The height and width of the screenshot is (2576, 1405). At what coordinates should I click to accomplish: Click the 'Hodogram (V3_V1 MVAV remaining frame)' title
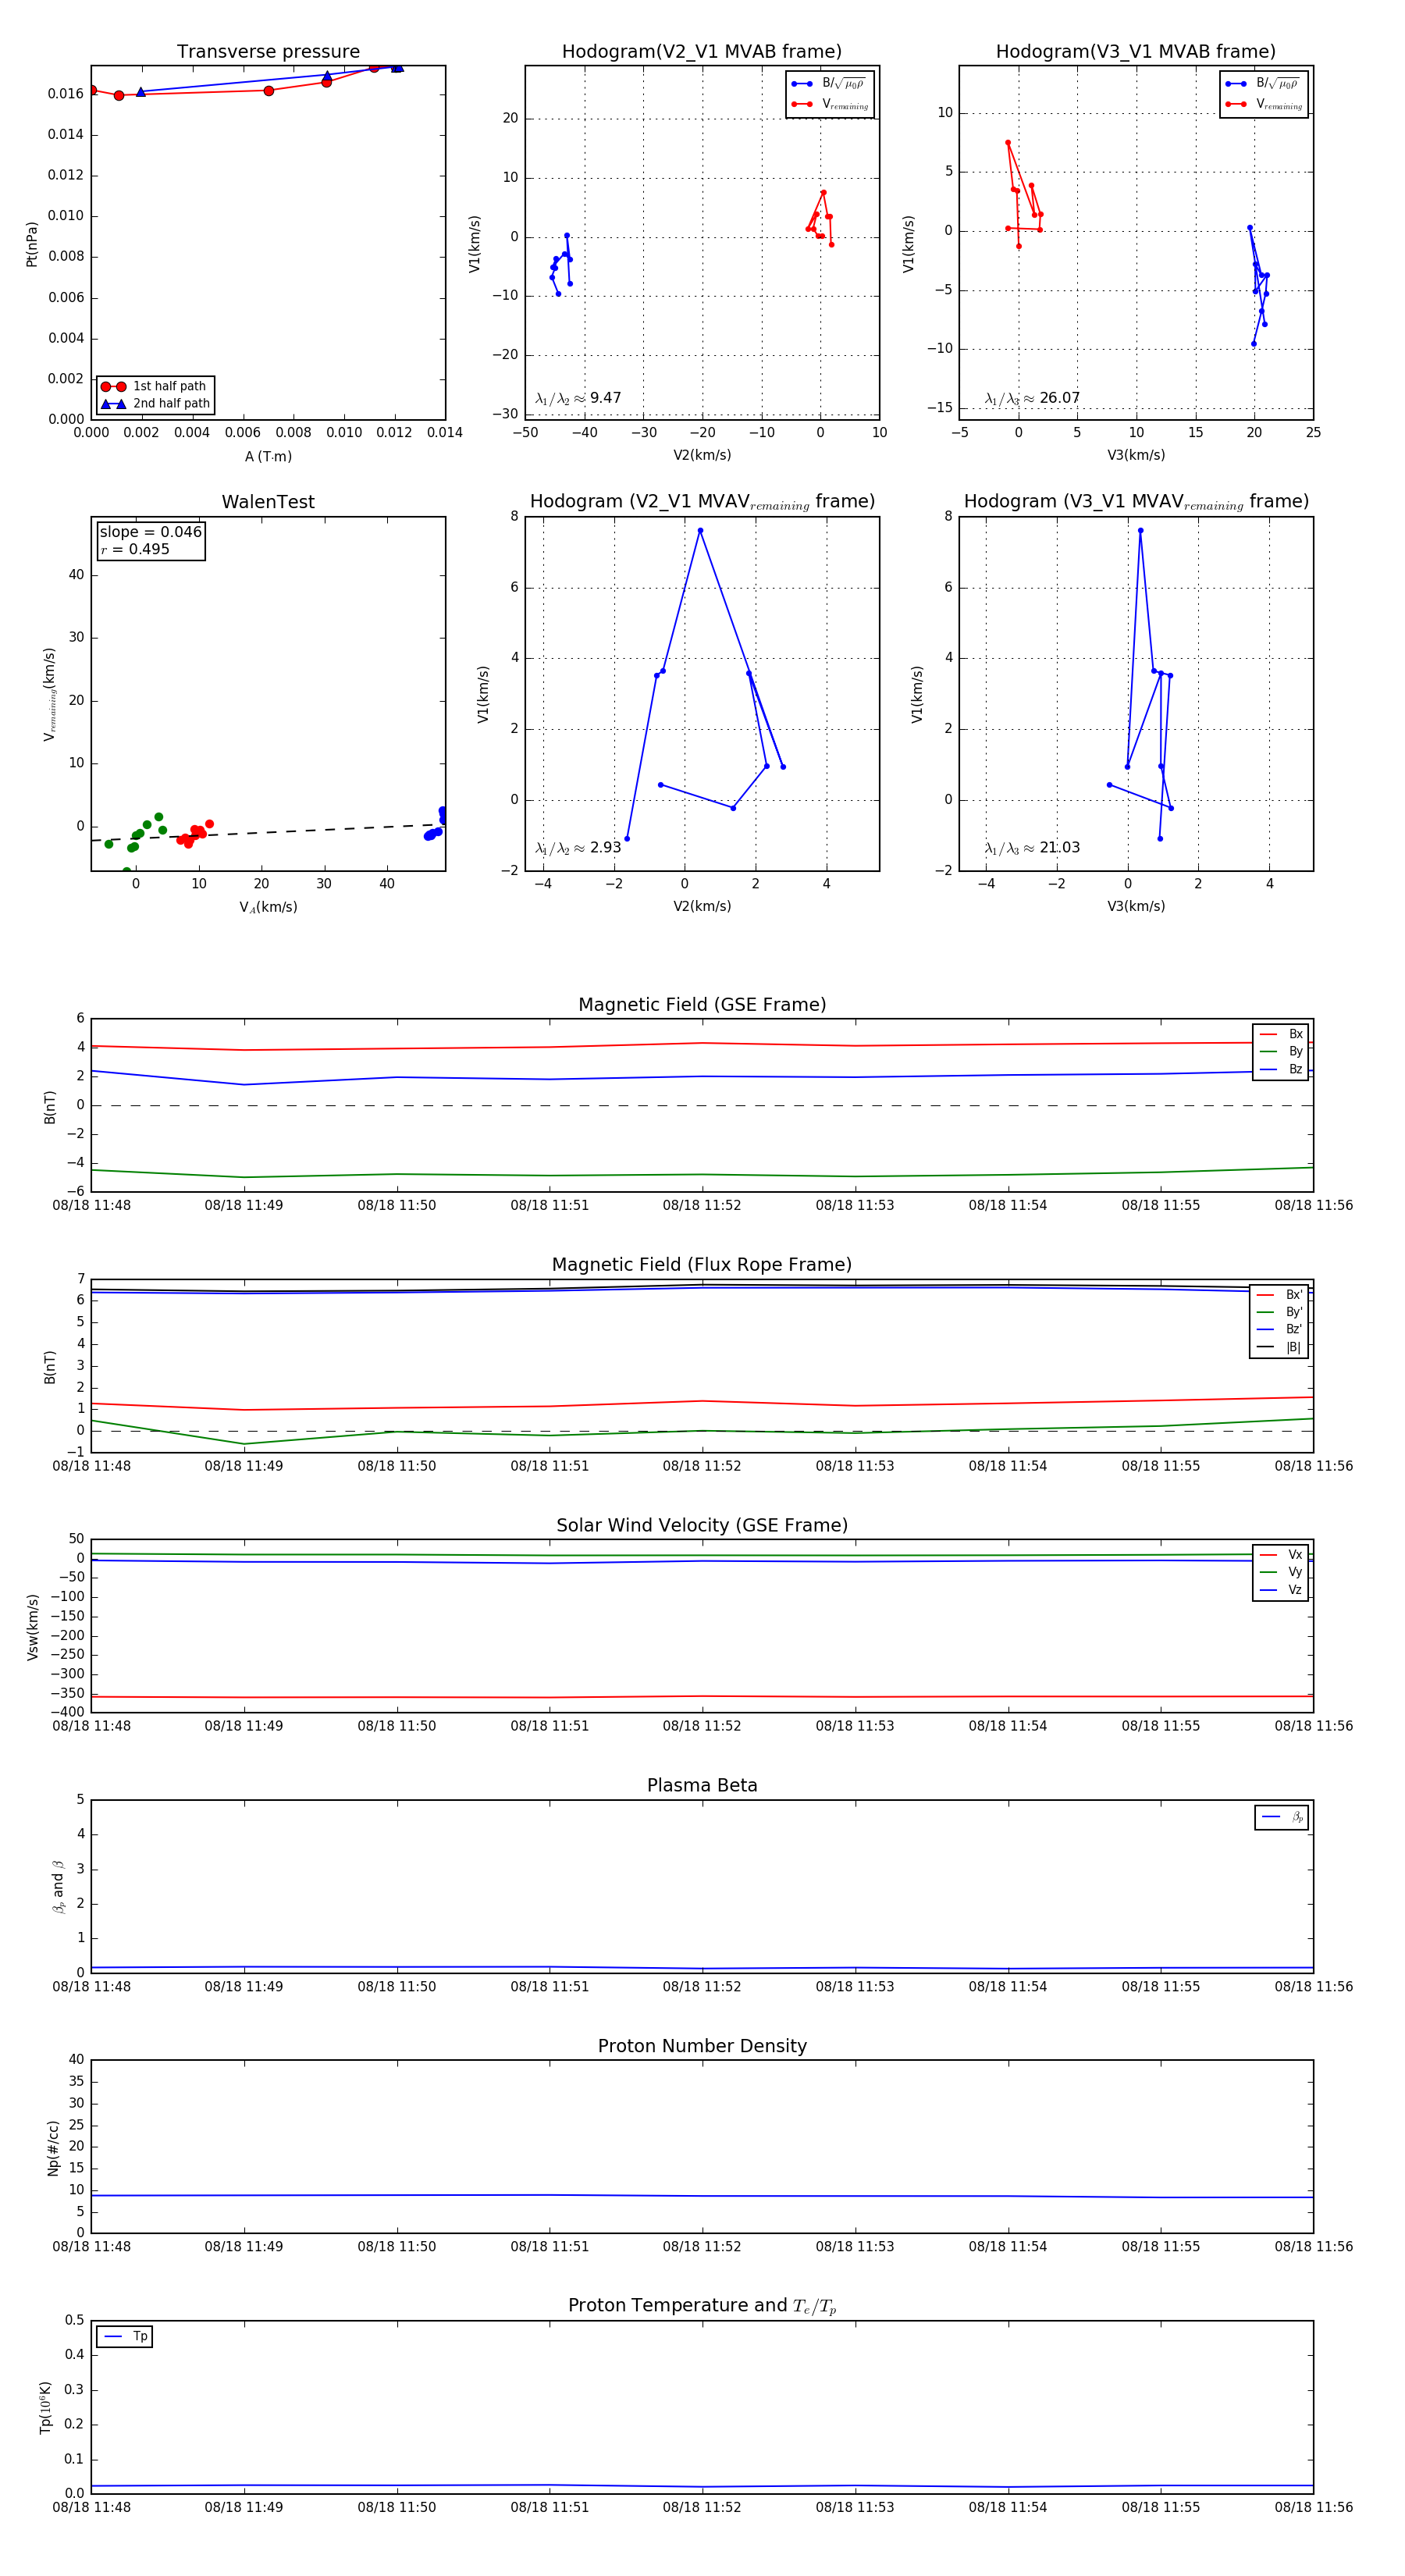pos(1136,502)
